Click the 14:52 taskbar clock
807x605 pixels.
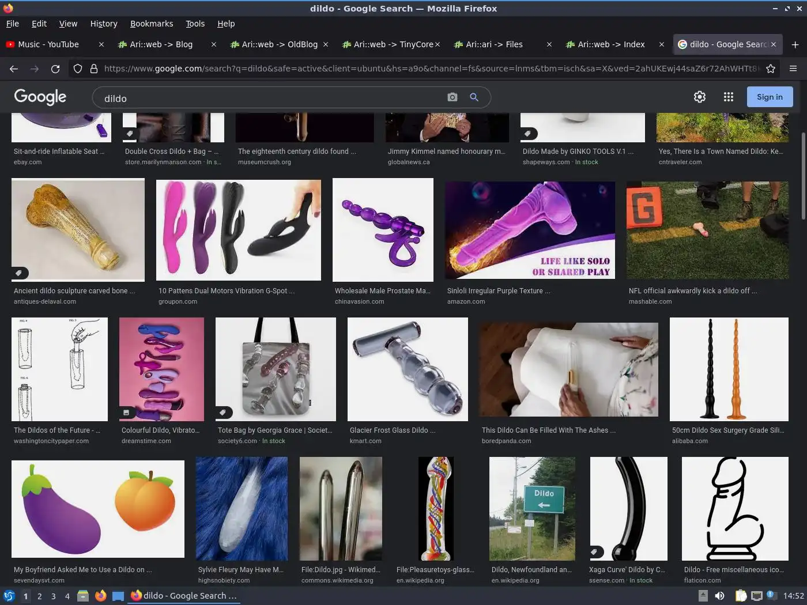[x=793, y=596]
